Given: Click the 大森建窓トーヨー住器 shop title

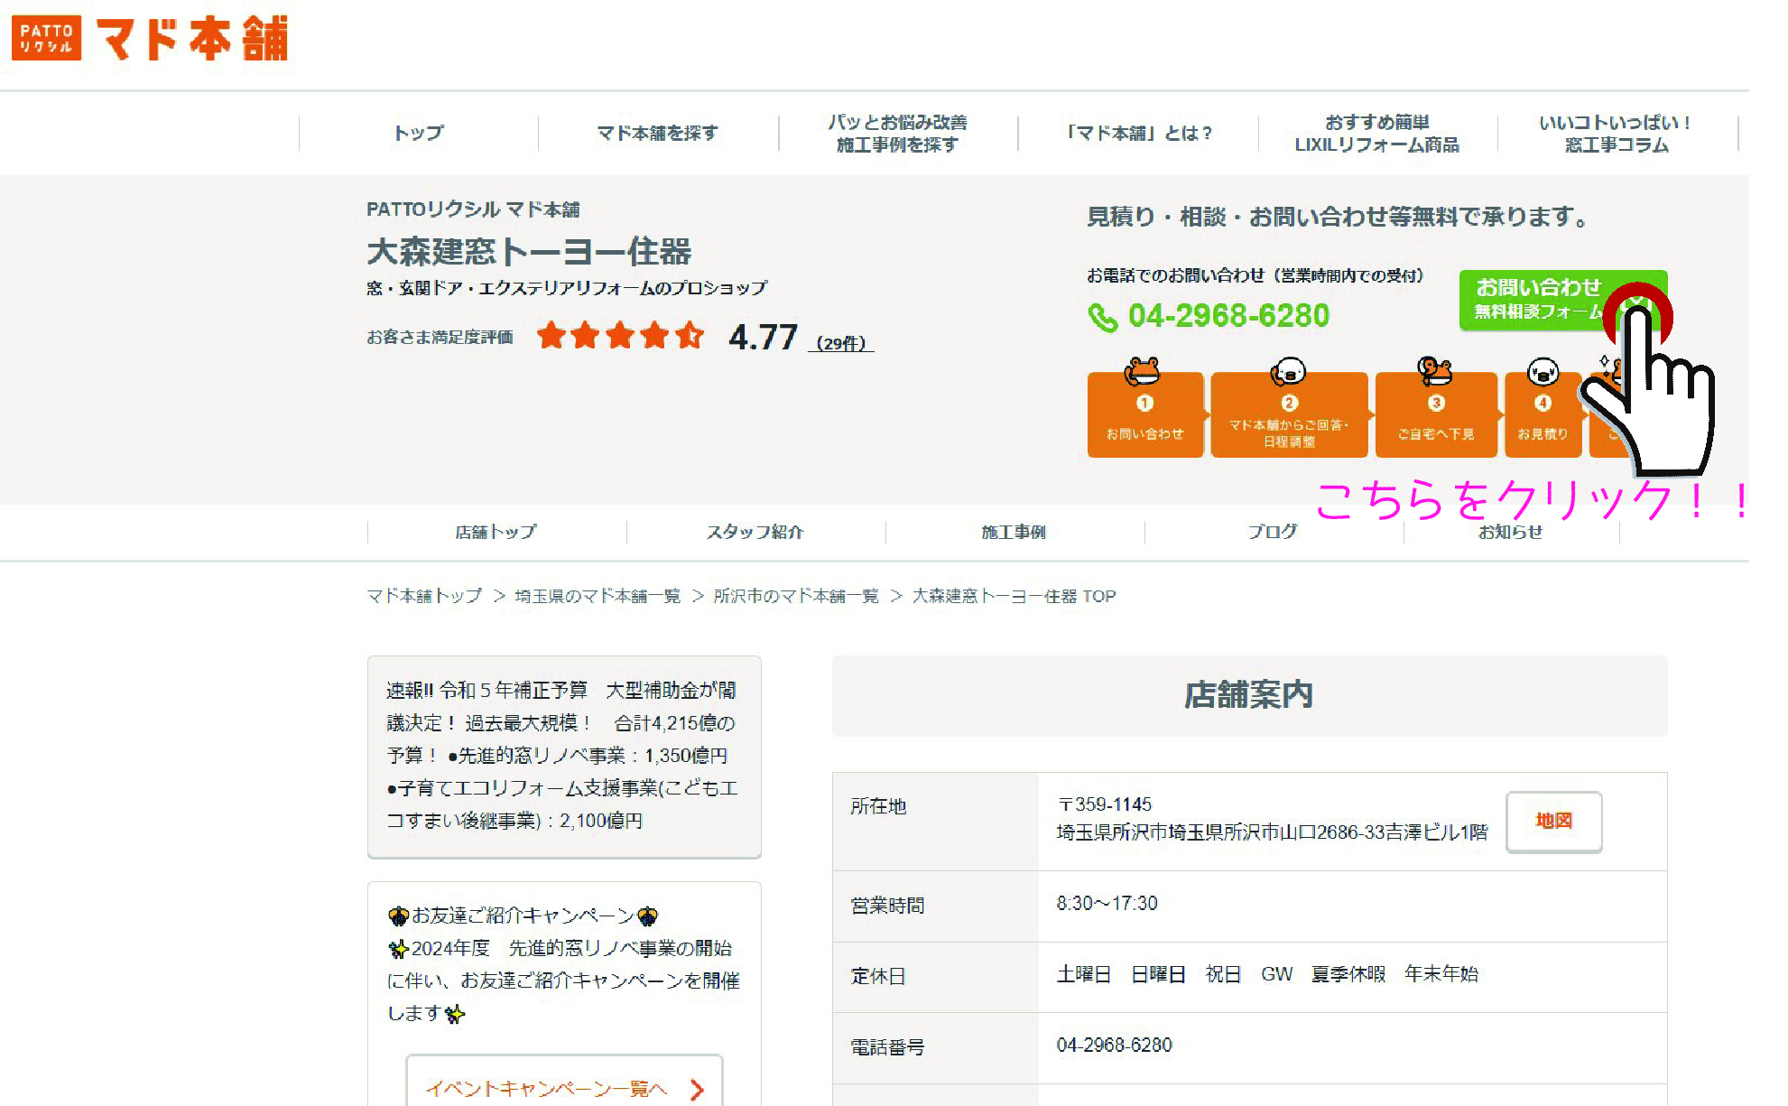Looking at the screenshot, I should click(x=529, y=251).
